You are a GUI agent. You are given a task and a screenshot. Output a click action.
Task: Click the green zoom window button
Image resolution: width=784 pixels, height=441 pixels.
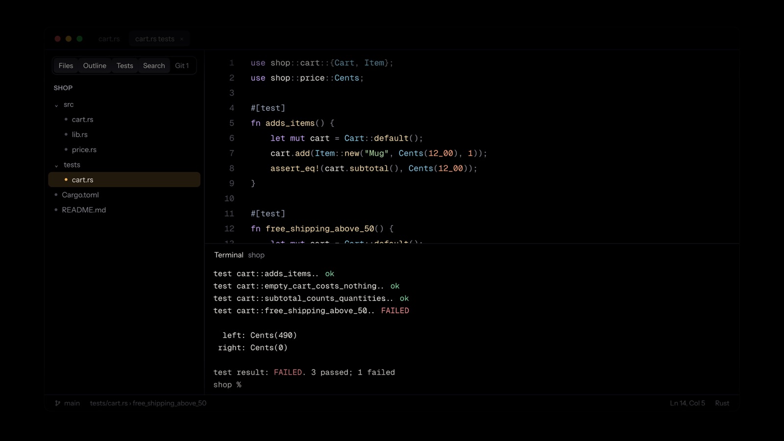pyautogui.click(x=79, y=39)
